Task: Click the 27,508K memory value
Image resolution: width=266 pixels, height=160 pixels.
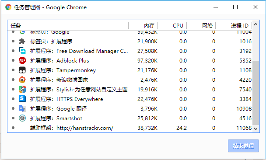Action: (x=147, y=51)
